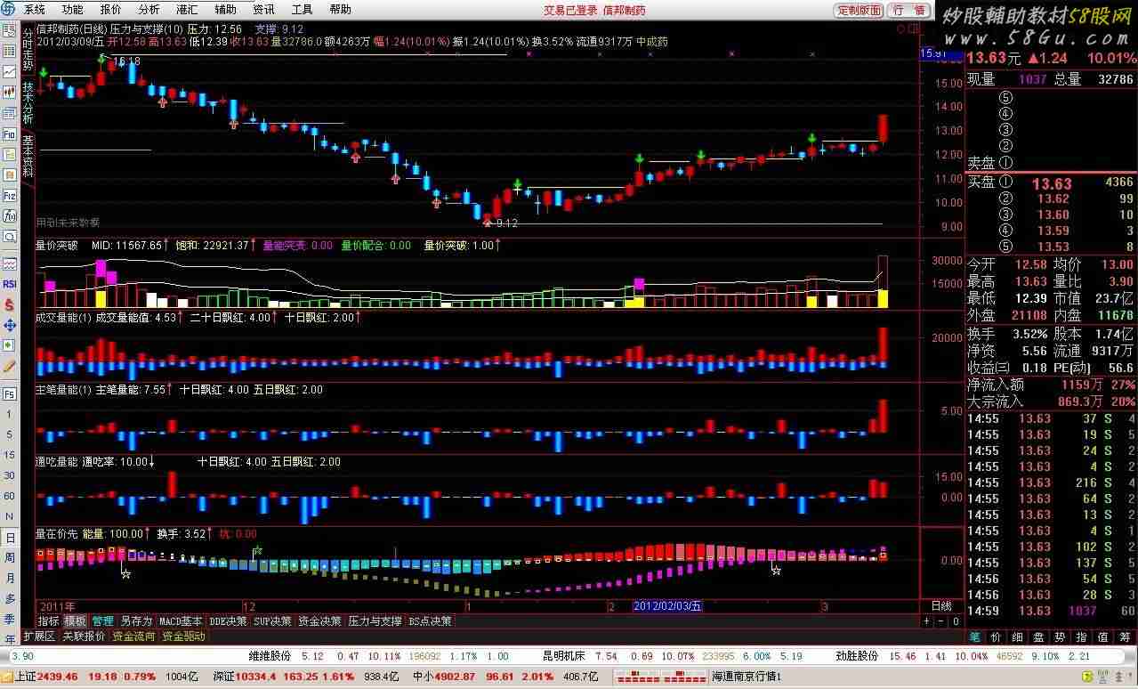The width and height of the screenshot is (1138, 689).
Task: Open the 帮助 menu
Action: pos(340,10)
